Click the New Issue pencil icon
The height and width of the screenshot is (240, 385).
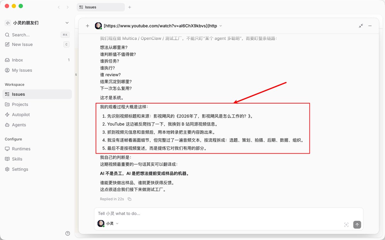(7, 44)
